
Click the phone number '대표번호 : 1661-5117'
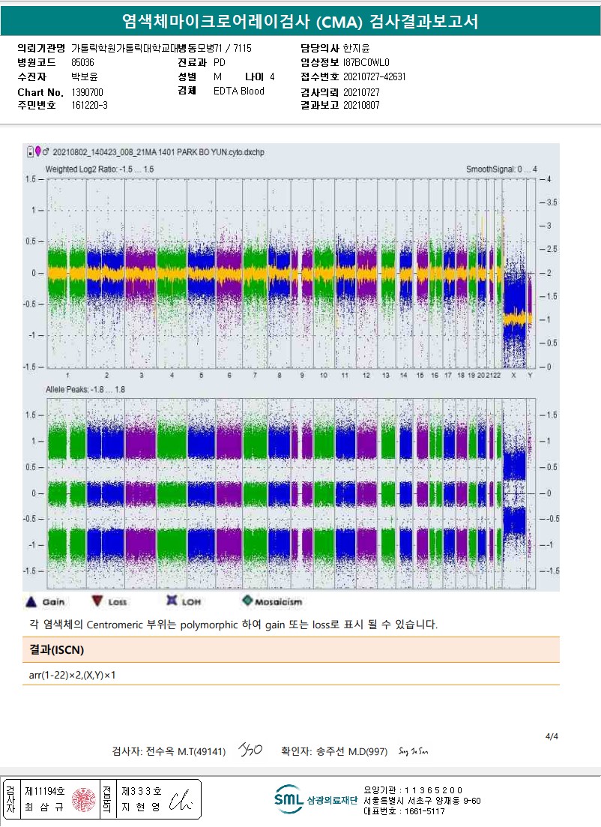(404, 811)
